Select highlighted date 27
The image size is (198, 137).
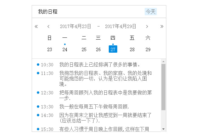[113, 49]
